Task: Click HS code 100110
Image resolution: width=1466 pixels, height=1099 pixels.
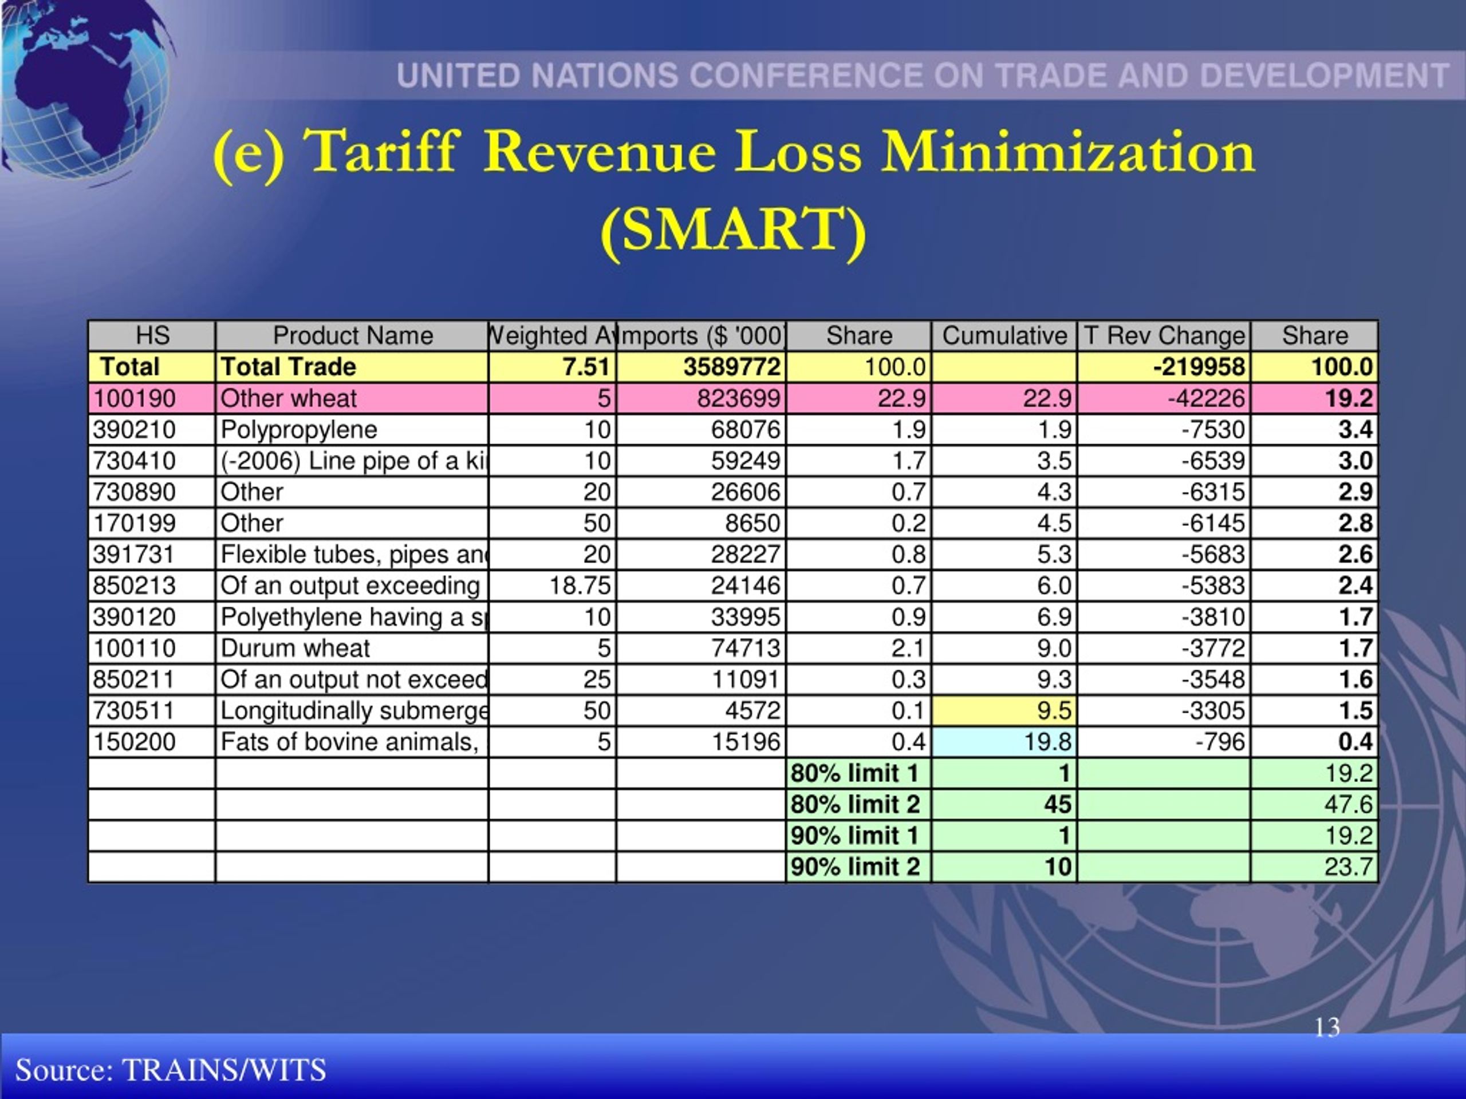Action: (x=152, y=648)
